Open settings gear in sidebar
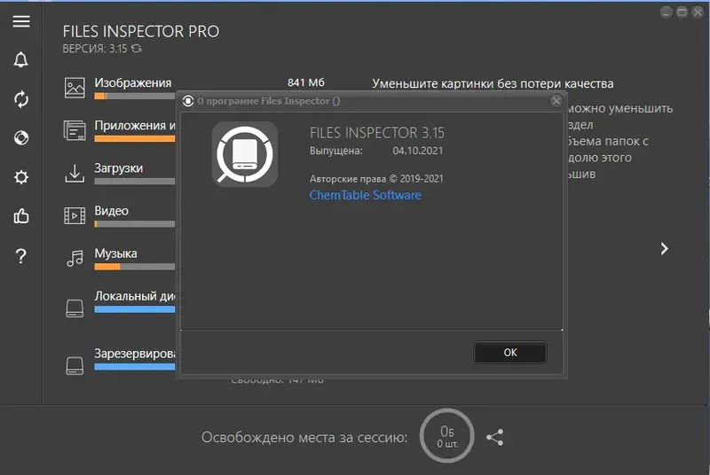 (21, 176)
